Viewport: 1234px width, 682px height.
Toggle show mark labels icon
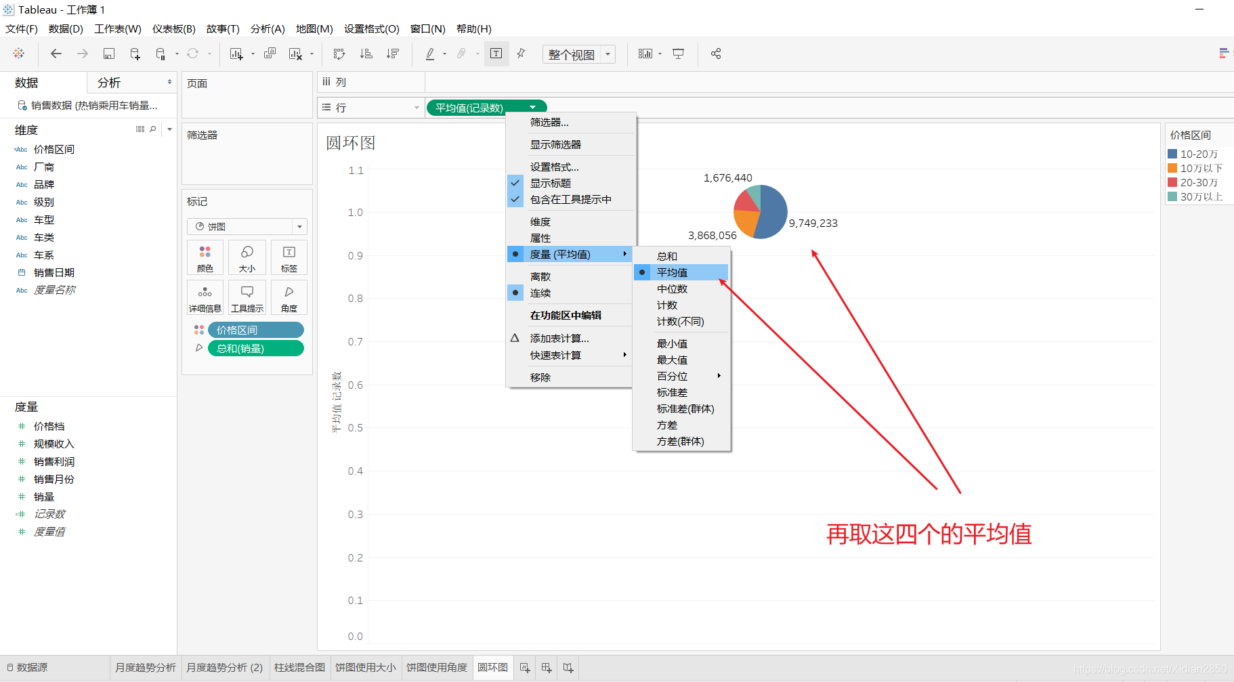pyautogui.click(x=496, y=54)
